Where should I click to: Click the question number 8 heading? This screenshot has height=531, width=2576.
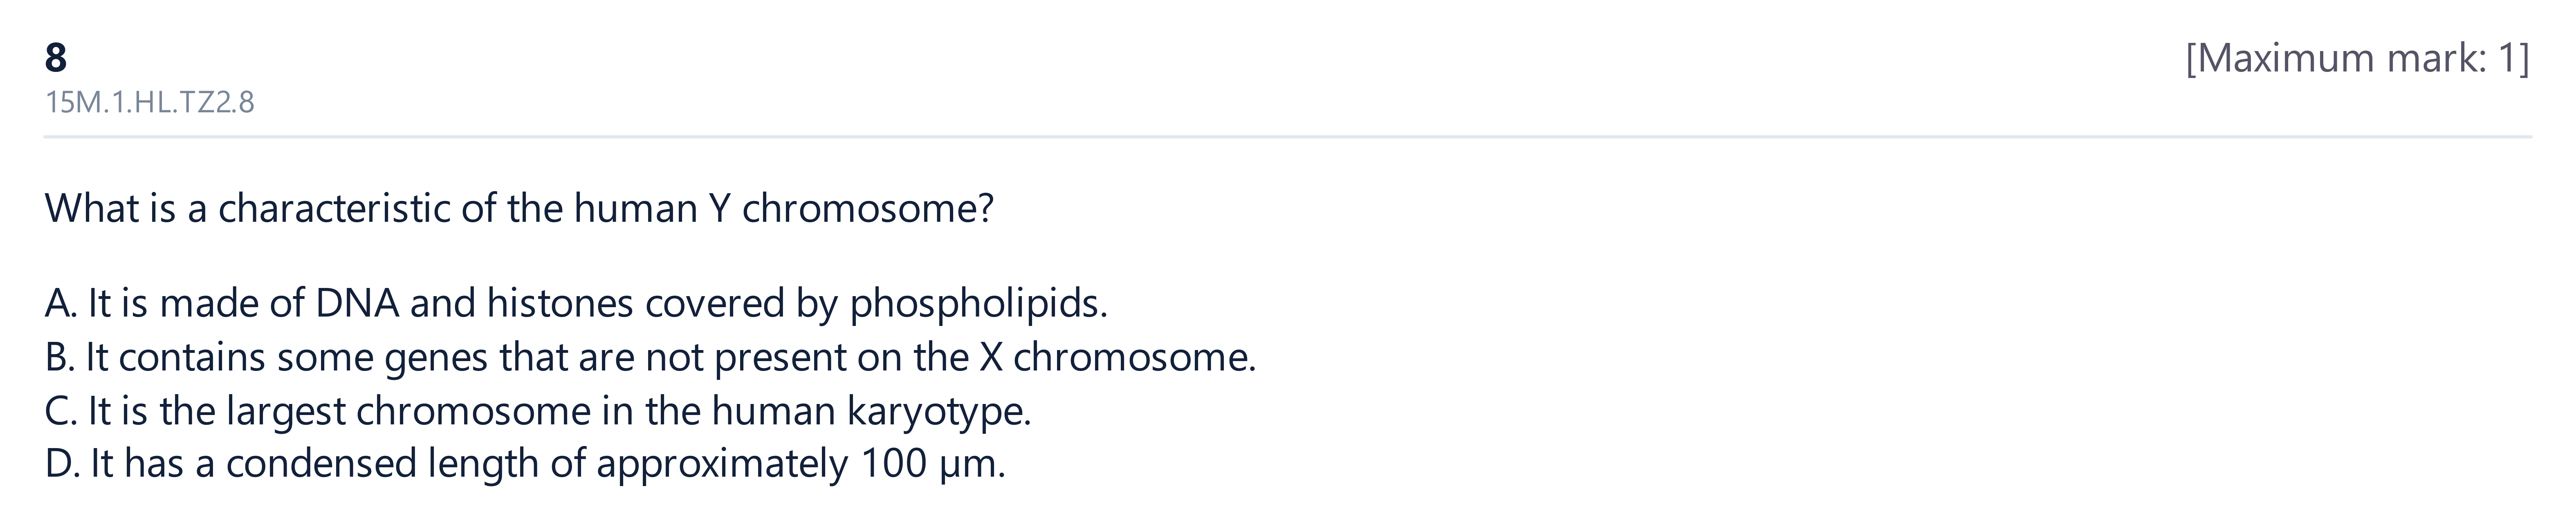tap(56, 58)
